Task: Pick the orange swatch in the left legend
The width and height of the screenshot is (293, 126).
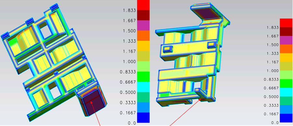Action: coord(143,36)
